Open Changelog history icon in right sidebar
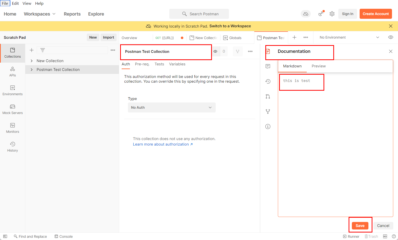This screenshot has width=398, height=240. (268, 81)
